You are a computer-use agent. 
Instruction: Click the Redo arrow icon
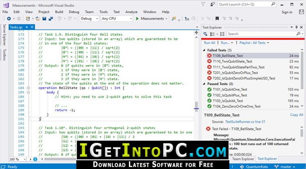coord(70,19)
